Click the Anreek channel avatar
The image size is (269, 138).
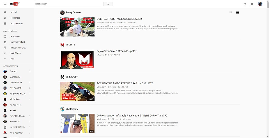point(5,110)
